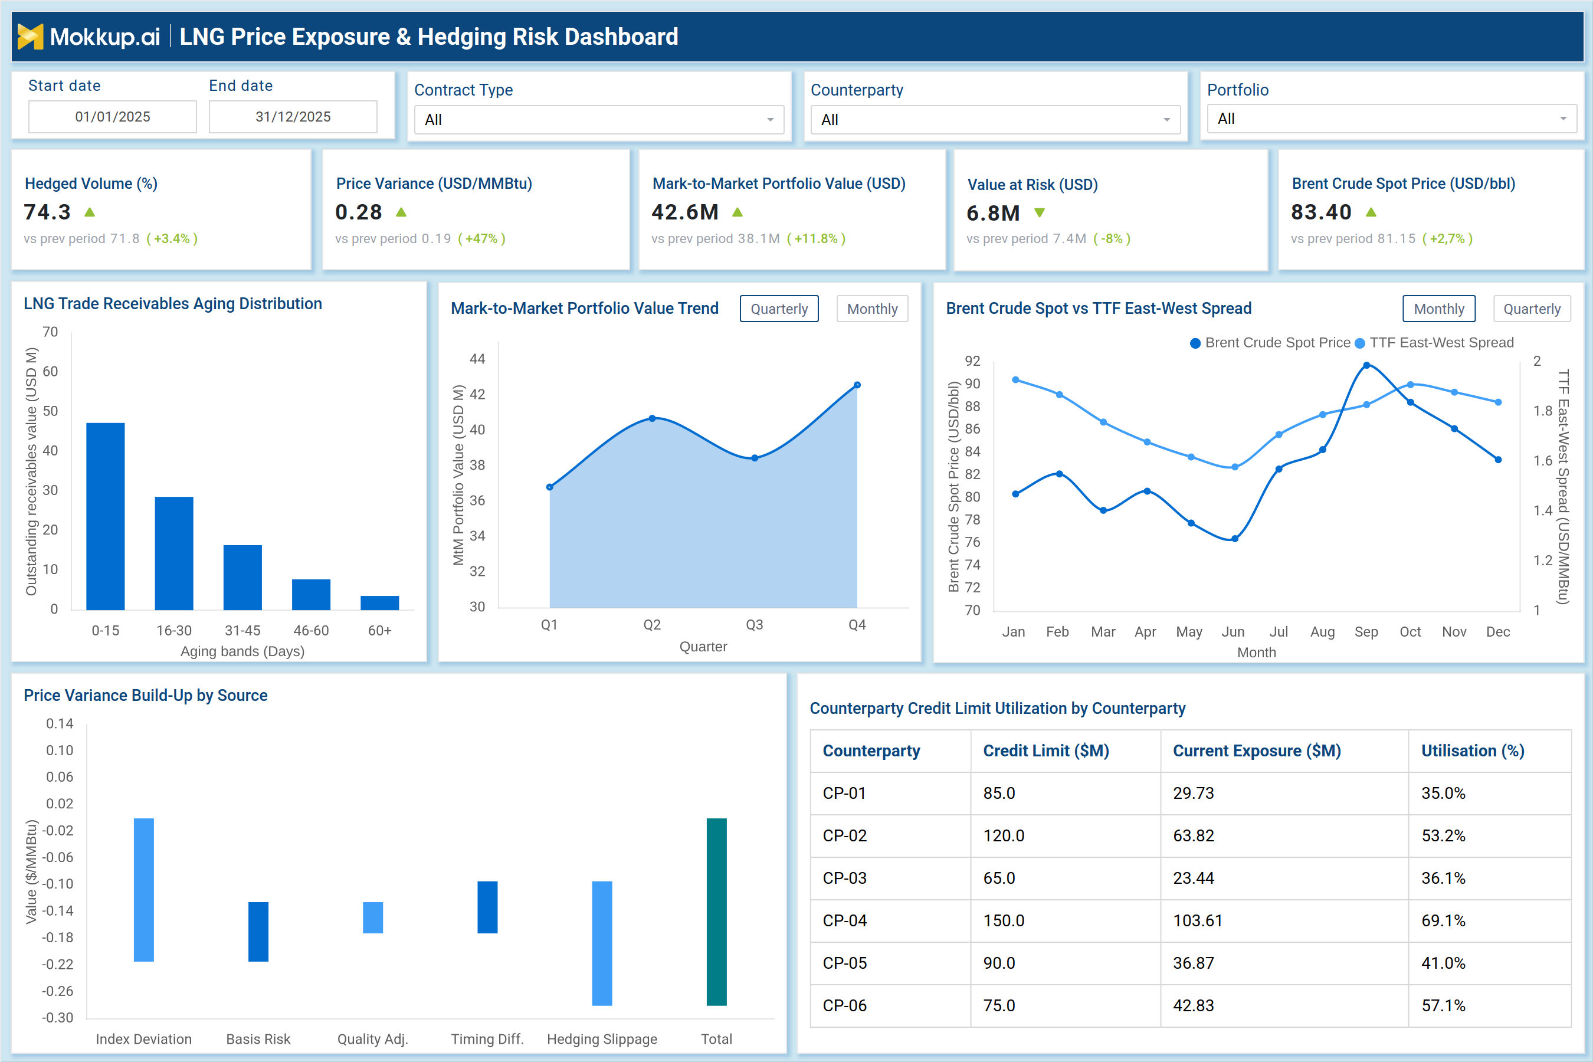1593x1062 pixels.
Task: Click the Hedging Slippage waterfall bar
Action: [x=602, y=943]
